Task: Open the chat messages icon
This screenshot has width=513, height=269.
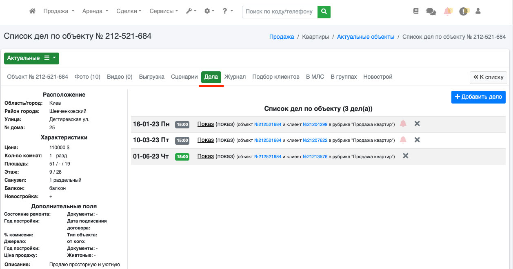Action: point(431,11)
